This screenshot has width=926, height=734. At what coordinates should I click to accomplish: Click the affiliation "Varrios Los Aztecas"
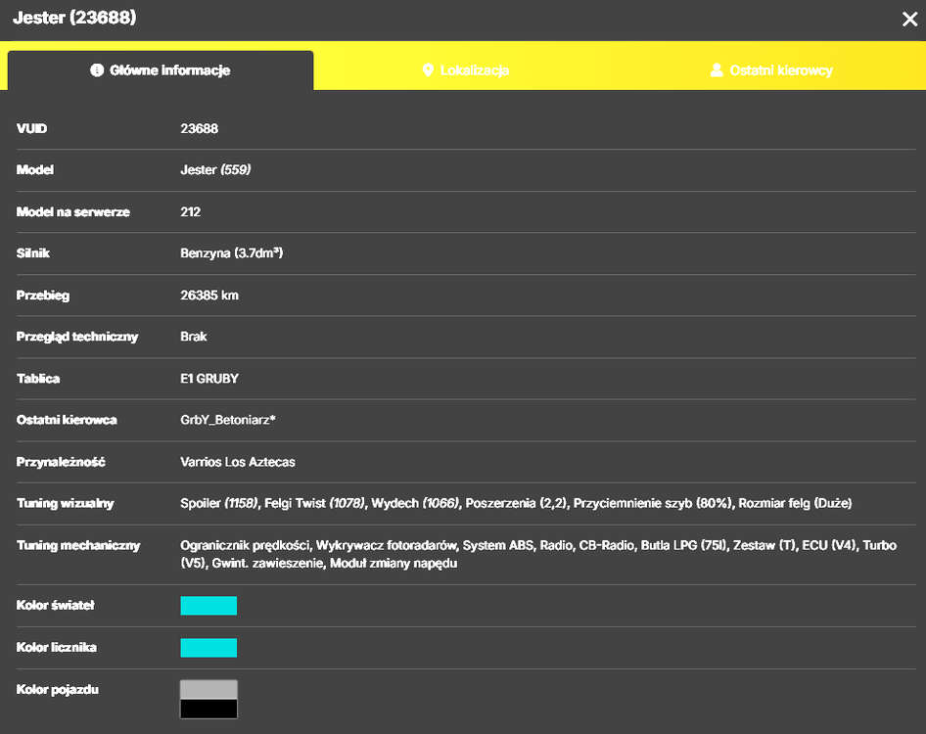pos(238,462)
